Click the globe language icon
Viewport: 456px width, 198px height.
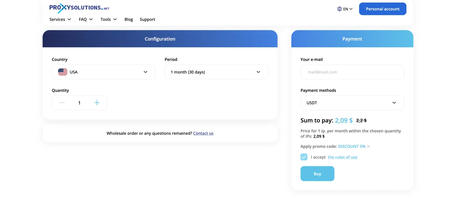pyautogui.click(x=340, y=9)
